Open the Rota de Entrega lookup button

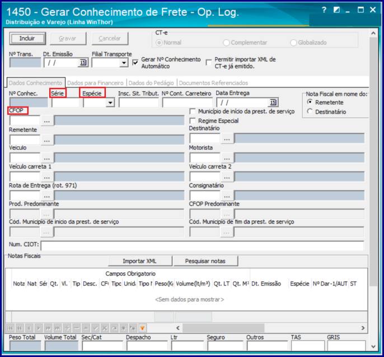pyautogui.click(x=47, y=196)
